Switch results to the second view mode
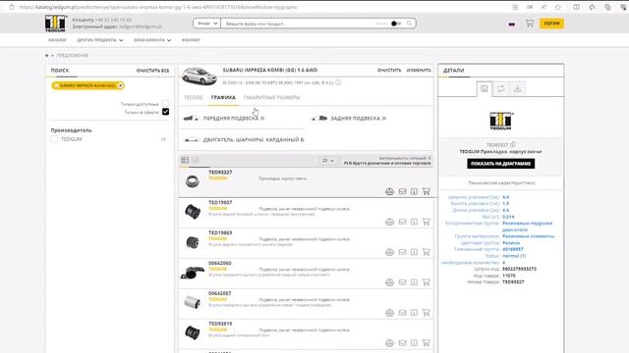 point(196,160)
